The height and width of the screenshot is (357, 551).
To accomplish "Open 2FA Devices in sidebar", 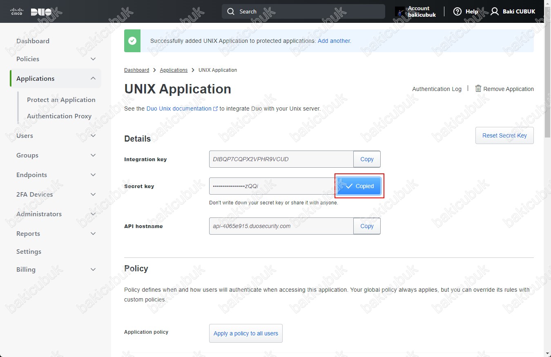I will coord(34,194).
